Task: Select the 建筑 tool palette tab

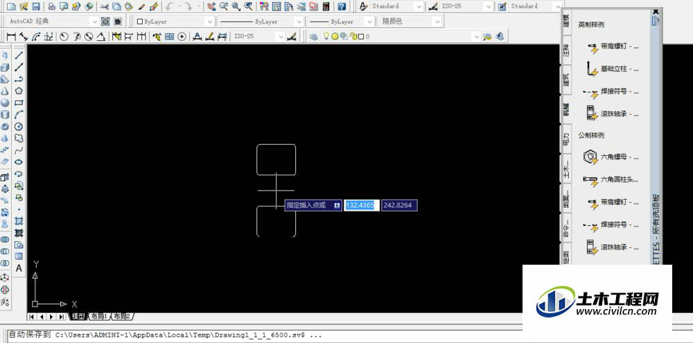Action: pyautogui.click(x=566, y=80)
